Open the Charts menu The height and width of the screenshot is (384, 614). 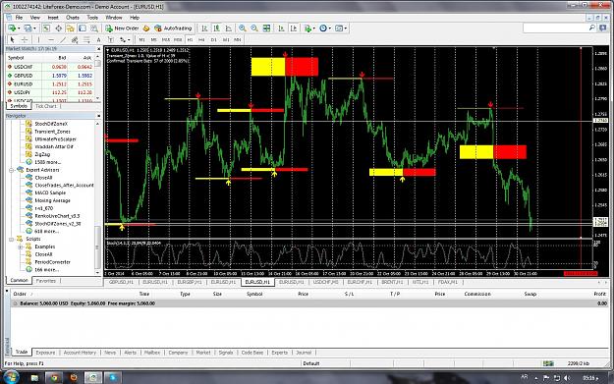(x=73, y=18)
